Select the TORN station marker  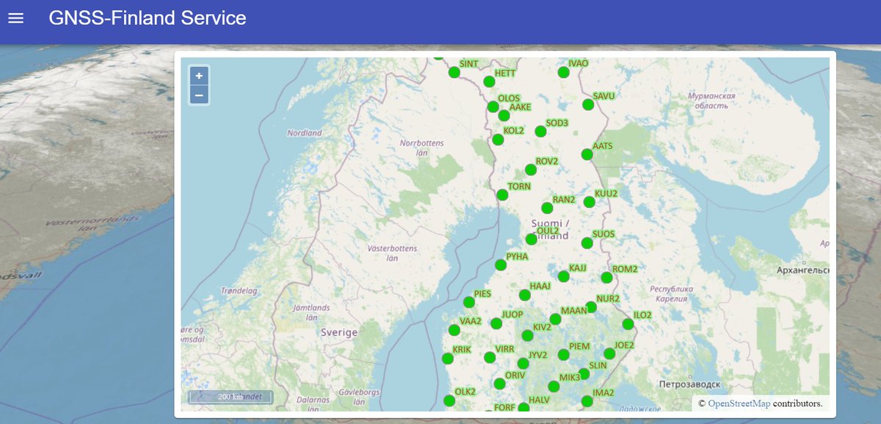502,195
